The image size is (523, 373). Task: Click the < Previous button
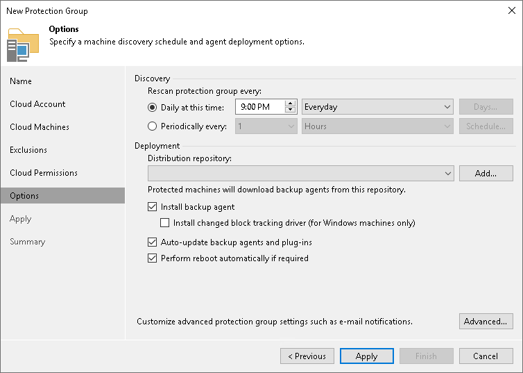coord(307,356)
